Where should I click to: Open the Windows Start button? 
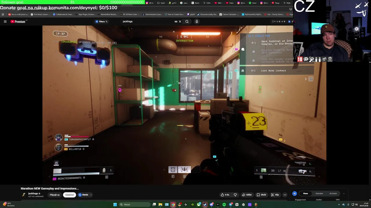point(115,205)
